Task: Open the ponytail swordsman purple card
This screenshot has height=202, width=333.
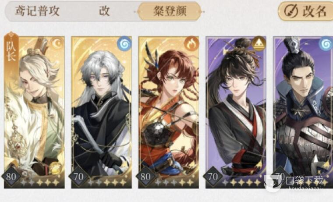Action: [236, 112]
